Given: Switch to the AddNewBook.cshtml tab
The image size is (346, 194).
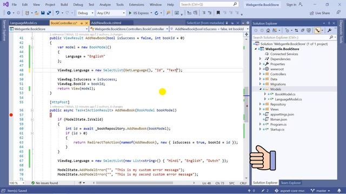Looking at the screenshot, I should pyautogui.click(x=106, y=23).
